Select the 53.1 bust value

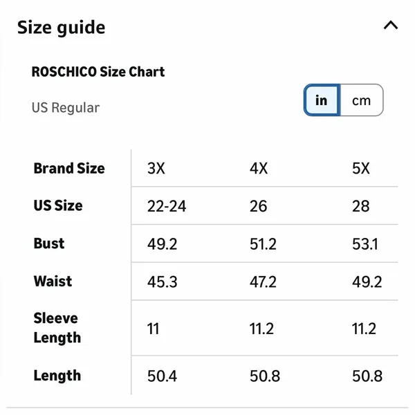(365, 244)
